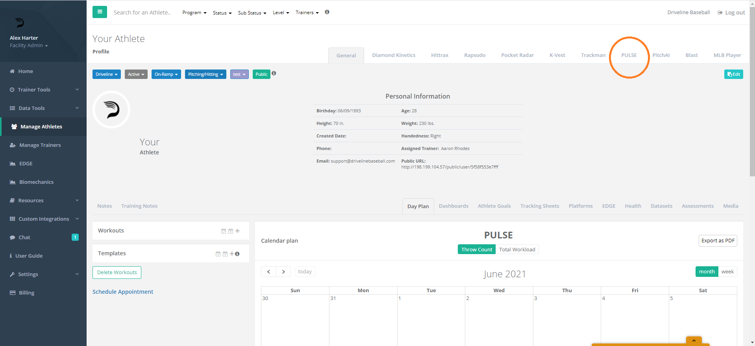Click the unread chat badge showing 1
Image resolution: width=755 pixels, height=346 pixels.
tap(75, 237)
